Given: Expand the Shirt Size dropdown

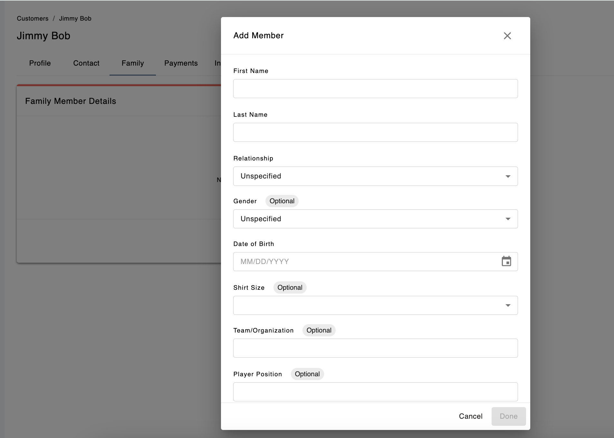Looking at the screenshot, I should coord(375,305).
